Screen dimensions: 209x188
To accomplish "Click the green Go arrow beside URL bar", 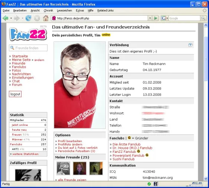I will pyautogui.click(x=156, y=18).
